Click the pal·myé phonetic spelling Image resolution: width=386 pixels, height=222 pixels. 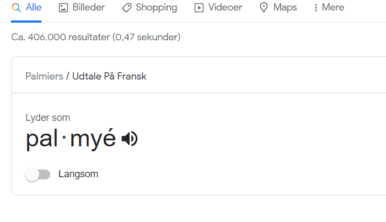click(x=71, y=139)
